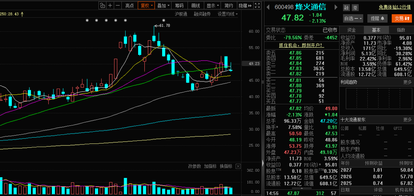
Task: Click the leftmost star event marker
Action: [x=87, y=20]
